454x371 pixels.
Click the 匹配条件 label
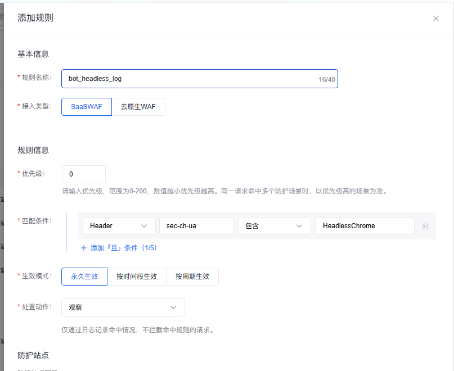tap(37, 221)
